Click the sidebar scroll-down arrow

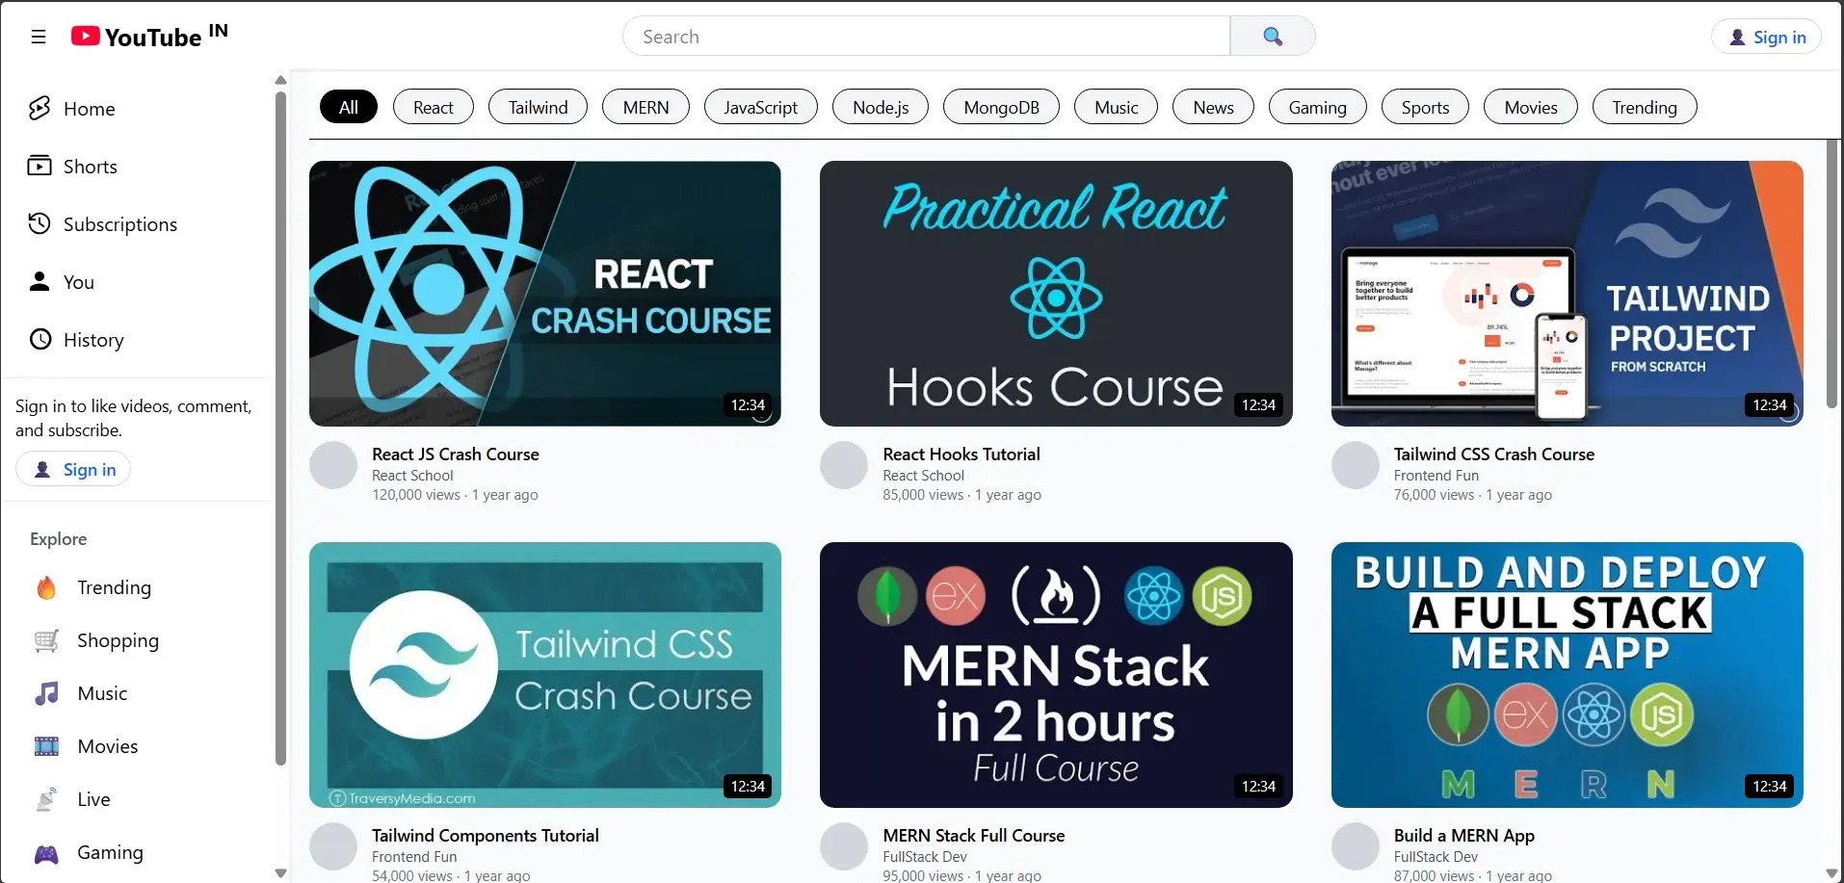click(279, 872)
